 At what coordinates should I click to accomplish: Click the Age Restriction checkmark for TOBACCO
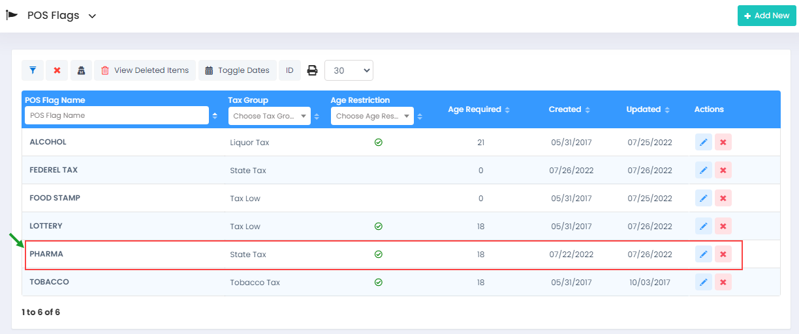[x=378, y=283]
